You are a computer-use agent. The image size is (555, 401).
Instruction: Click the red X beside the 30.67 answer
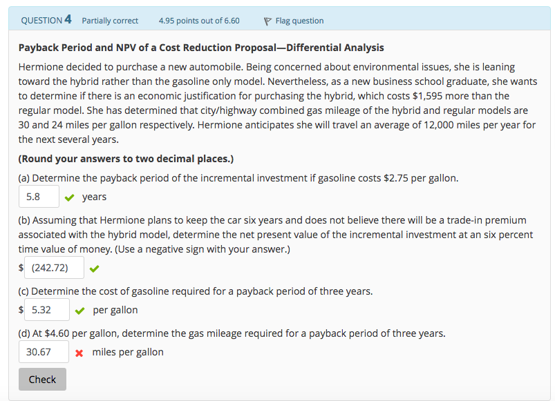click(x=79, y=353)
